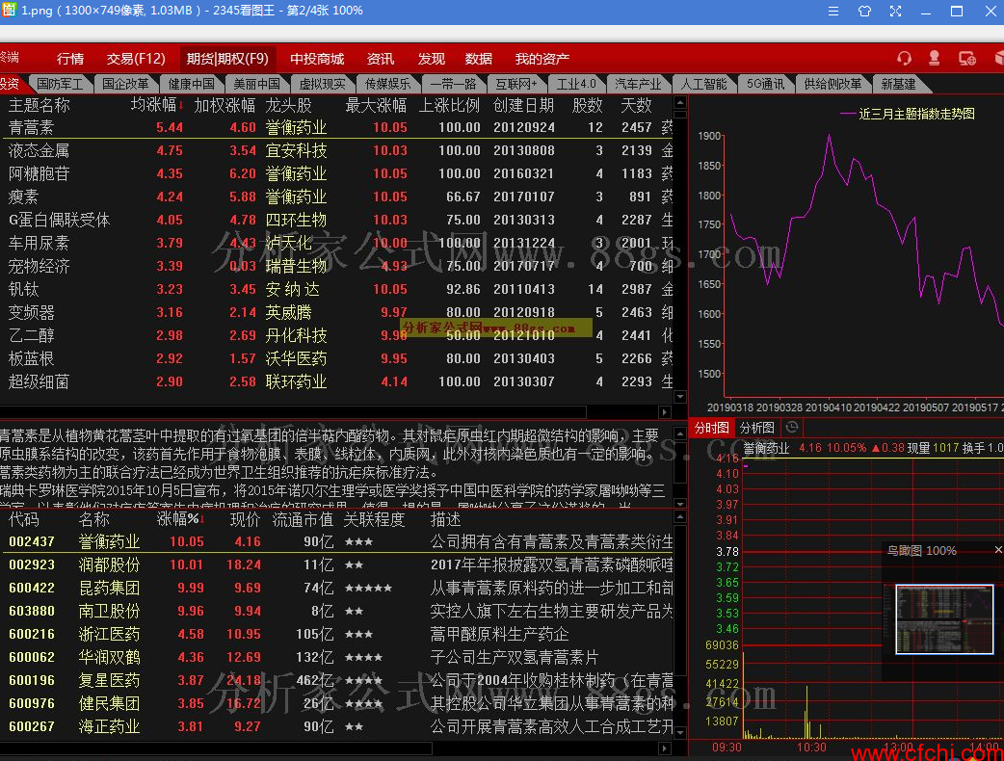The height and width of the screenshot is (761, 1004).
Task: Switch to the 互联网+ theme tab
Action: pyautogui.click(x=516, y=84)
